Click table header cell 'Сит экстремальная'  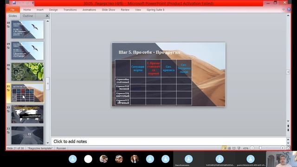(x=184, y=68)
